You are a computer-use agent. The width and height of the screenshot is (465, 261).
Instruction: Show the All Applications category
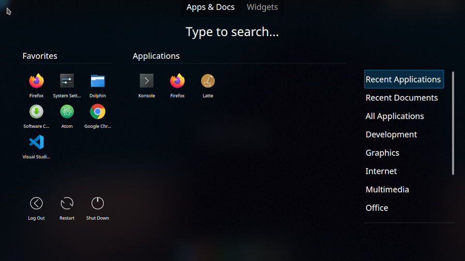395,116
